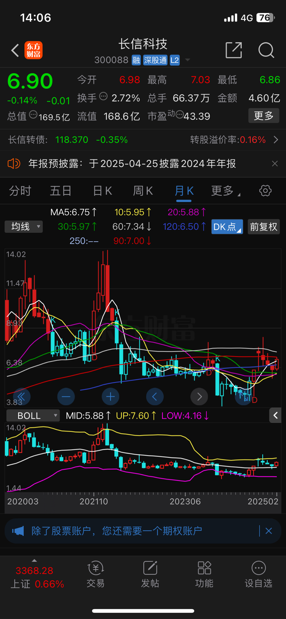
Task: Switch to 五日 tab
Action: pos(61,191)
